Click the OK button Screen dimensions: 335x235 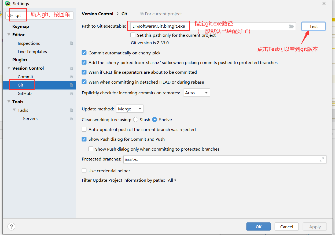click(259, 227)
